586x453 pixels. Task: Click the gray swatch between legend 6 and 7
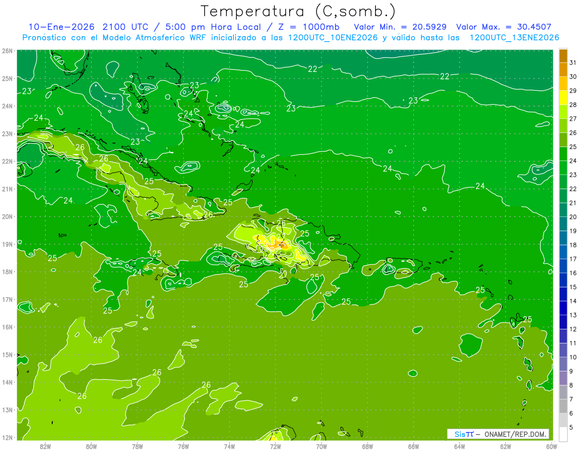click(563, 406)
